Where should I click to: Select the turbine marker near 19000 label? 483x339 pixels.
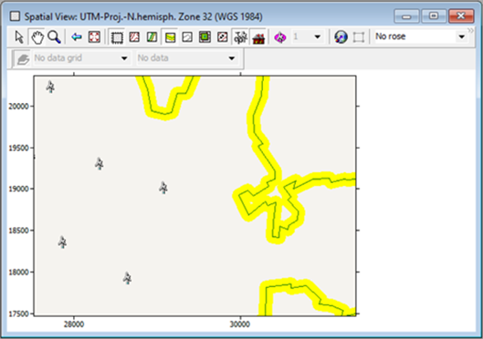[x=163, y=188]
